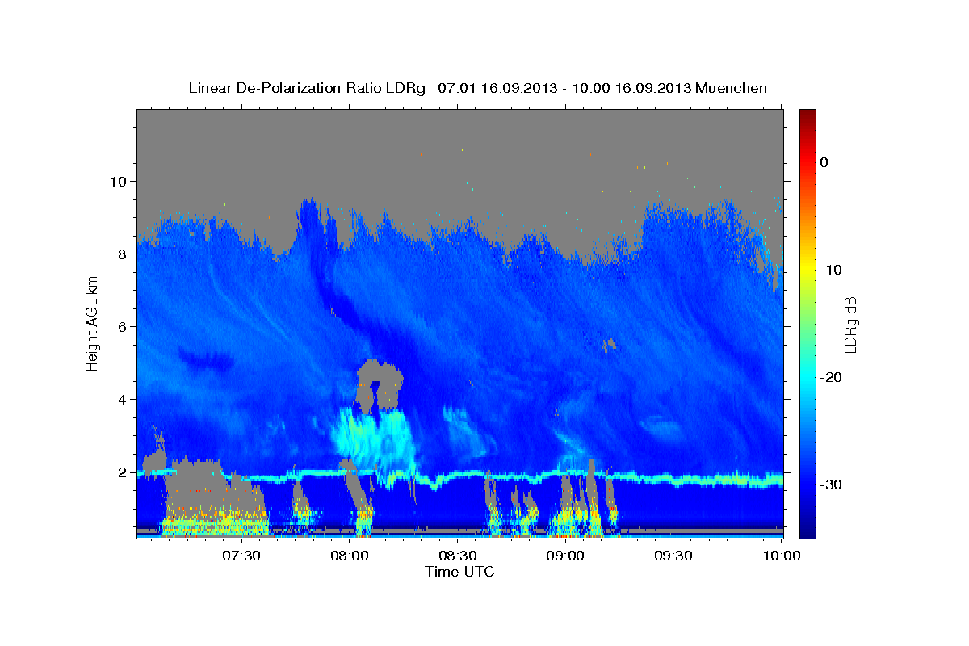Click the "LDRg dB" colorbar label
The width and height of the screenshot is (969, 646).
tap(850, 325)
